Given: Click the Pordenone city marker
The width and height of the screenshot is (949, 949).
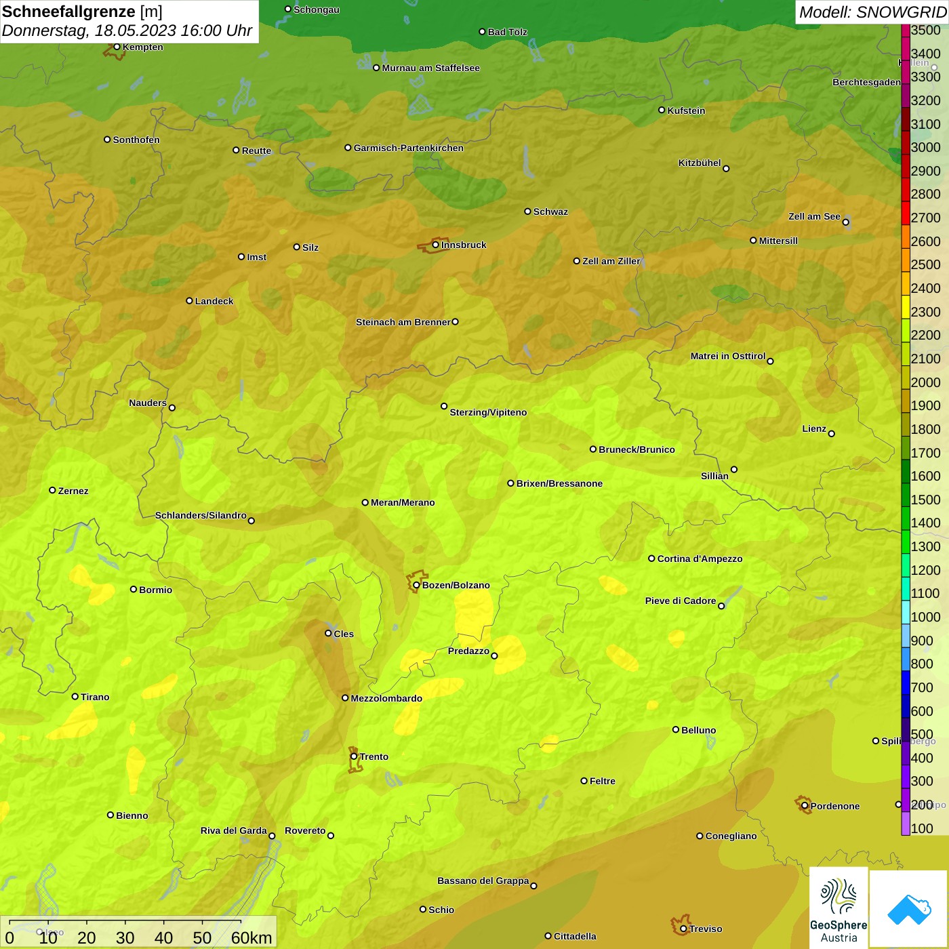Looking at the screenshot, I should [805, 806].
